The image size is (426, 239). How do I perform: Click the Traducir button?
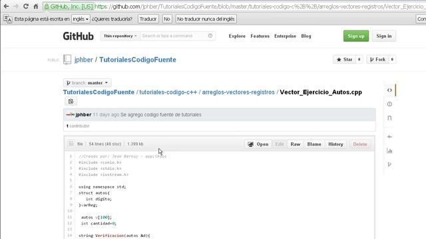(x=148, y=19)
